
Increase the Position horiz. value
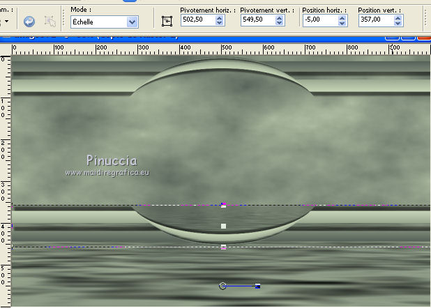pos(342,18)
